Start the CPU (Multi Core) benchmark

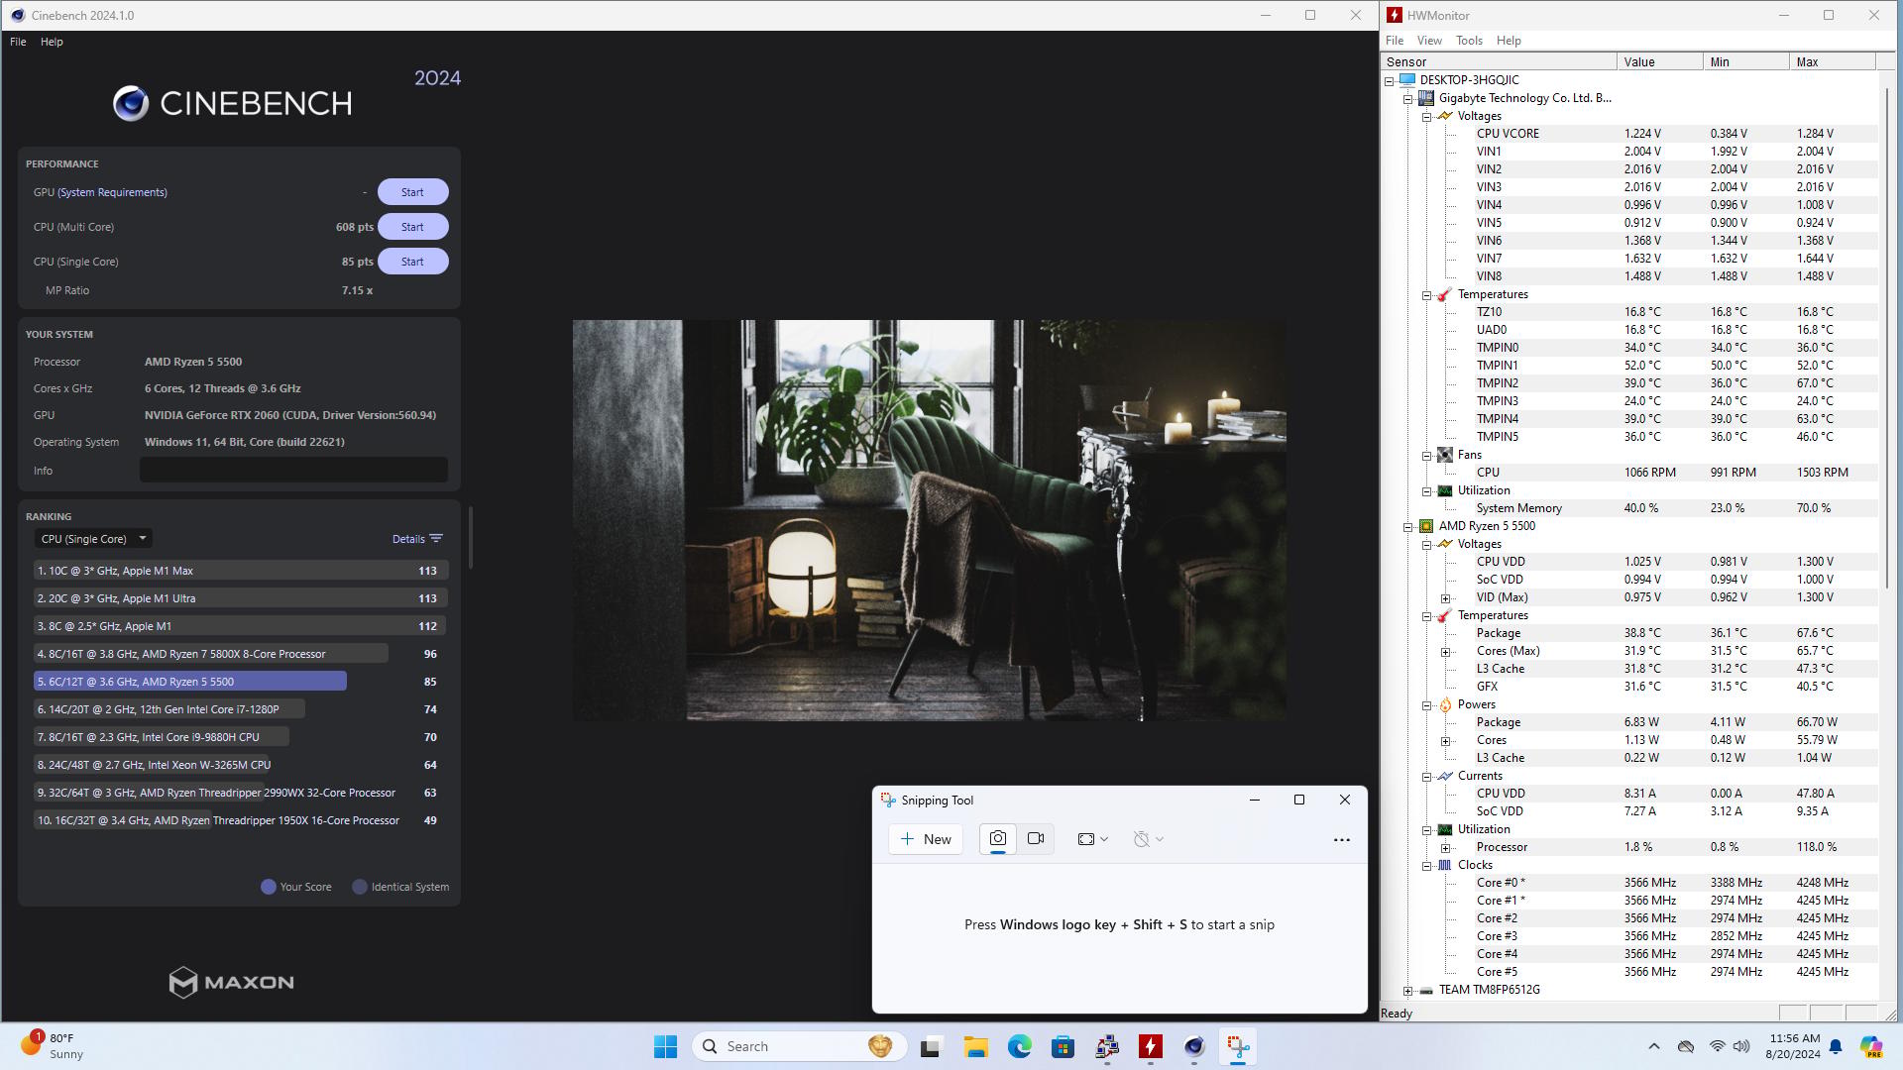coord(412,227)
